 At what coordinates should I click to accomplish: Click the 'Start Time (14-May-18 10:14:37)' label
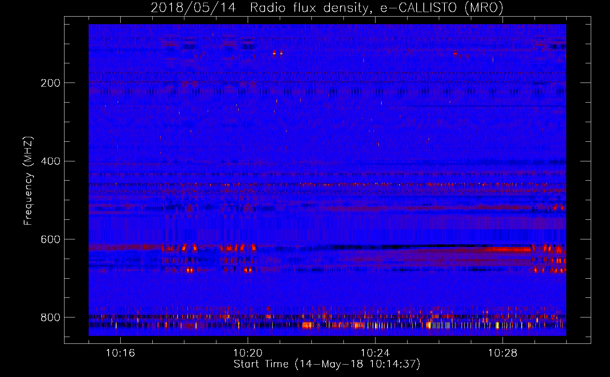pyautogui.click(x=327, y=364)
